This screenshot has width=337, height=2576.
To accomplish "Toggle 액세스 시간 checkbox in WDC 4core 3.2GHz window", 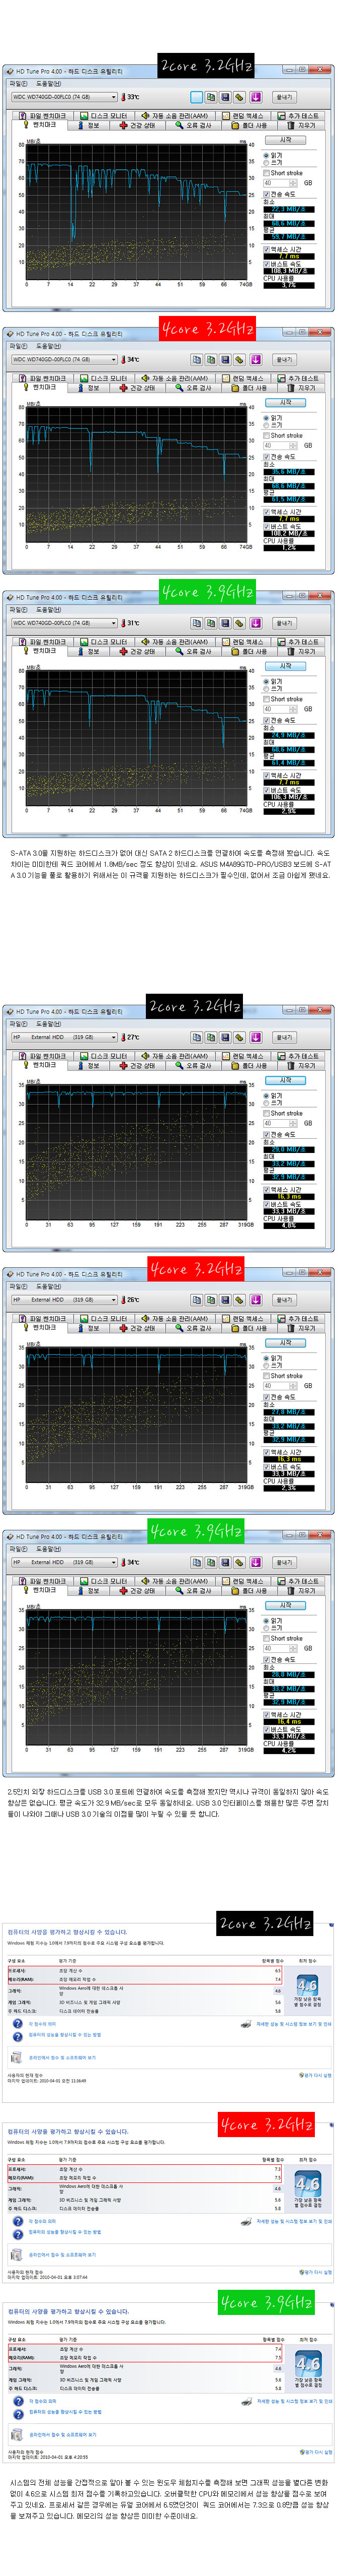I will 282,512.
